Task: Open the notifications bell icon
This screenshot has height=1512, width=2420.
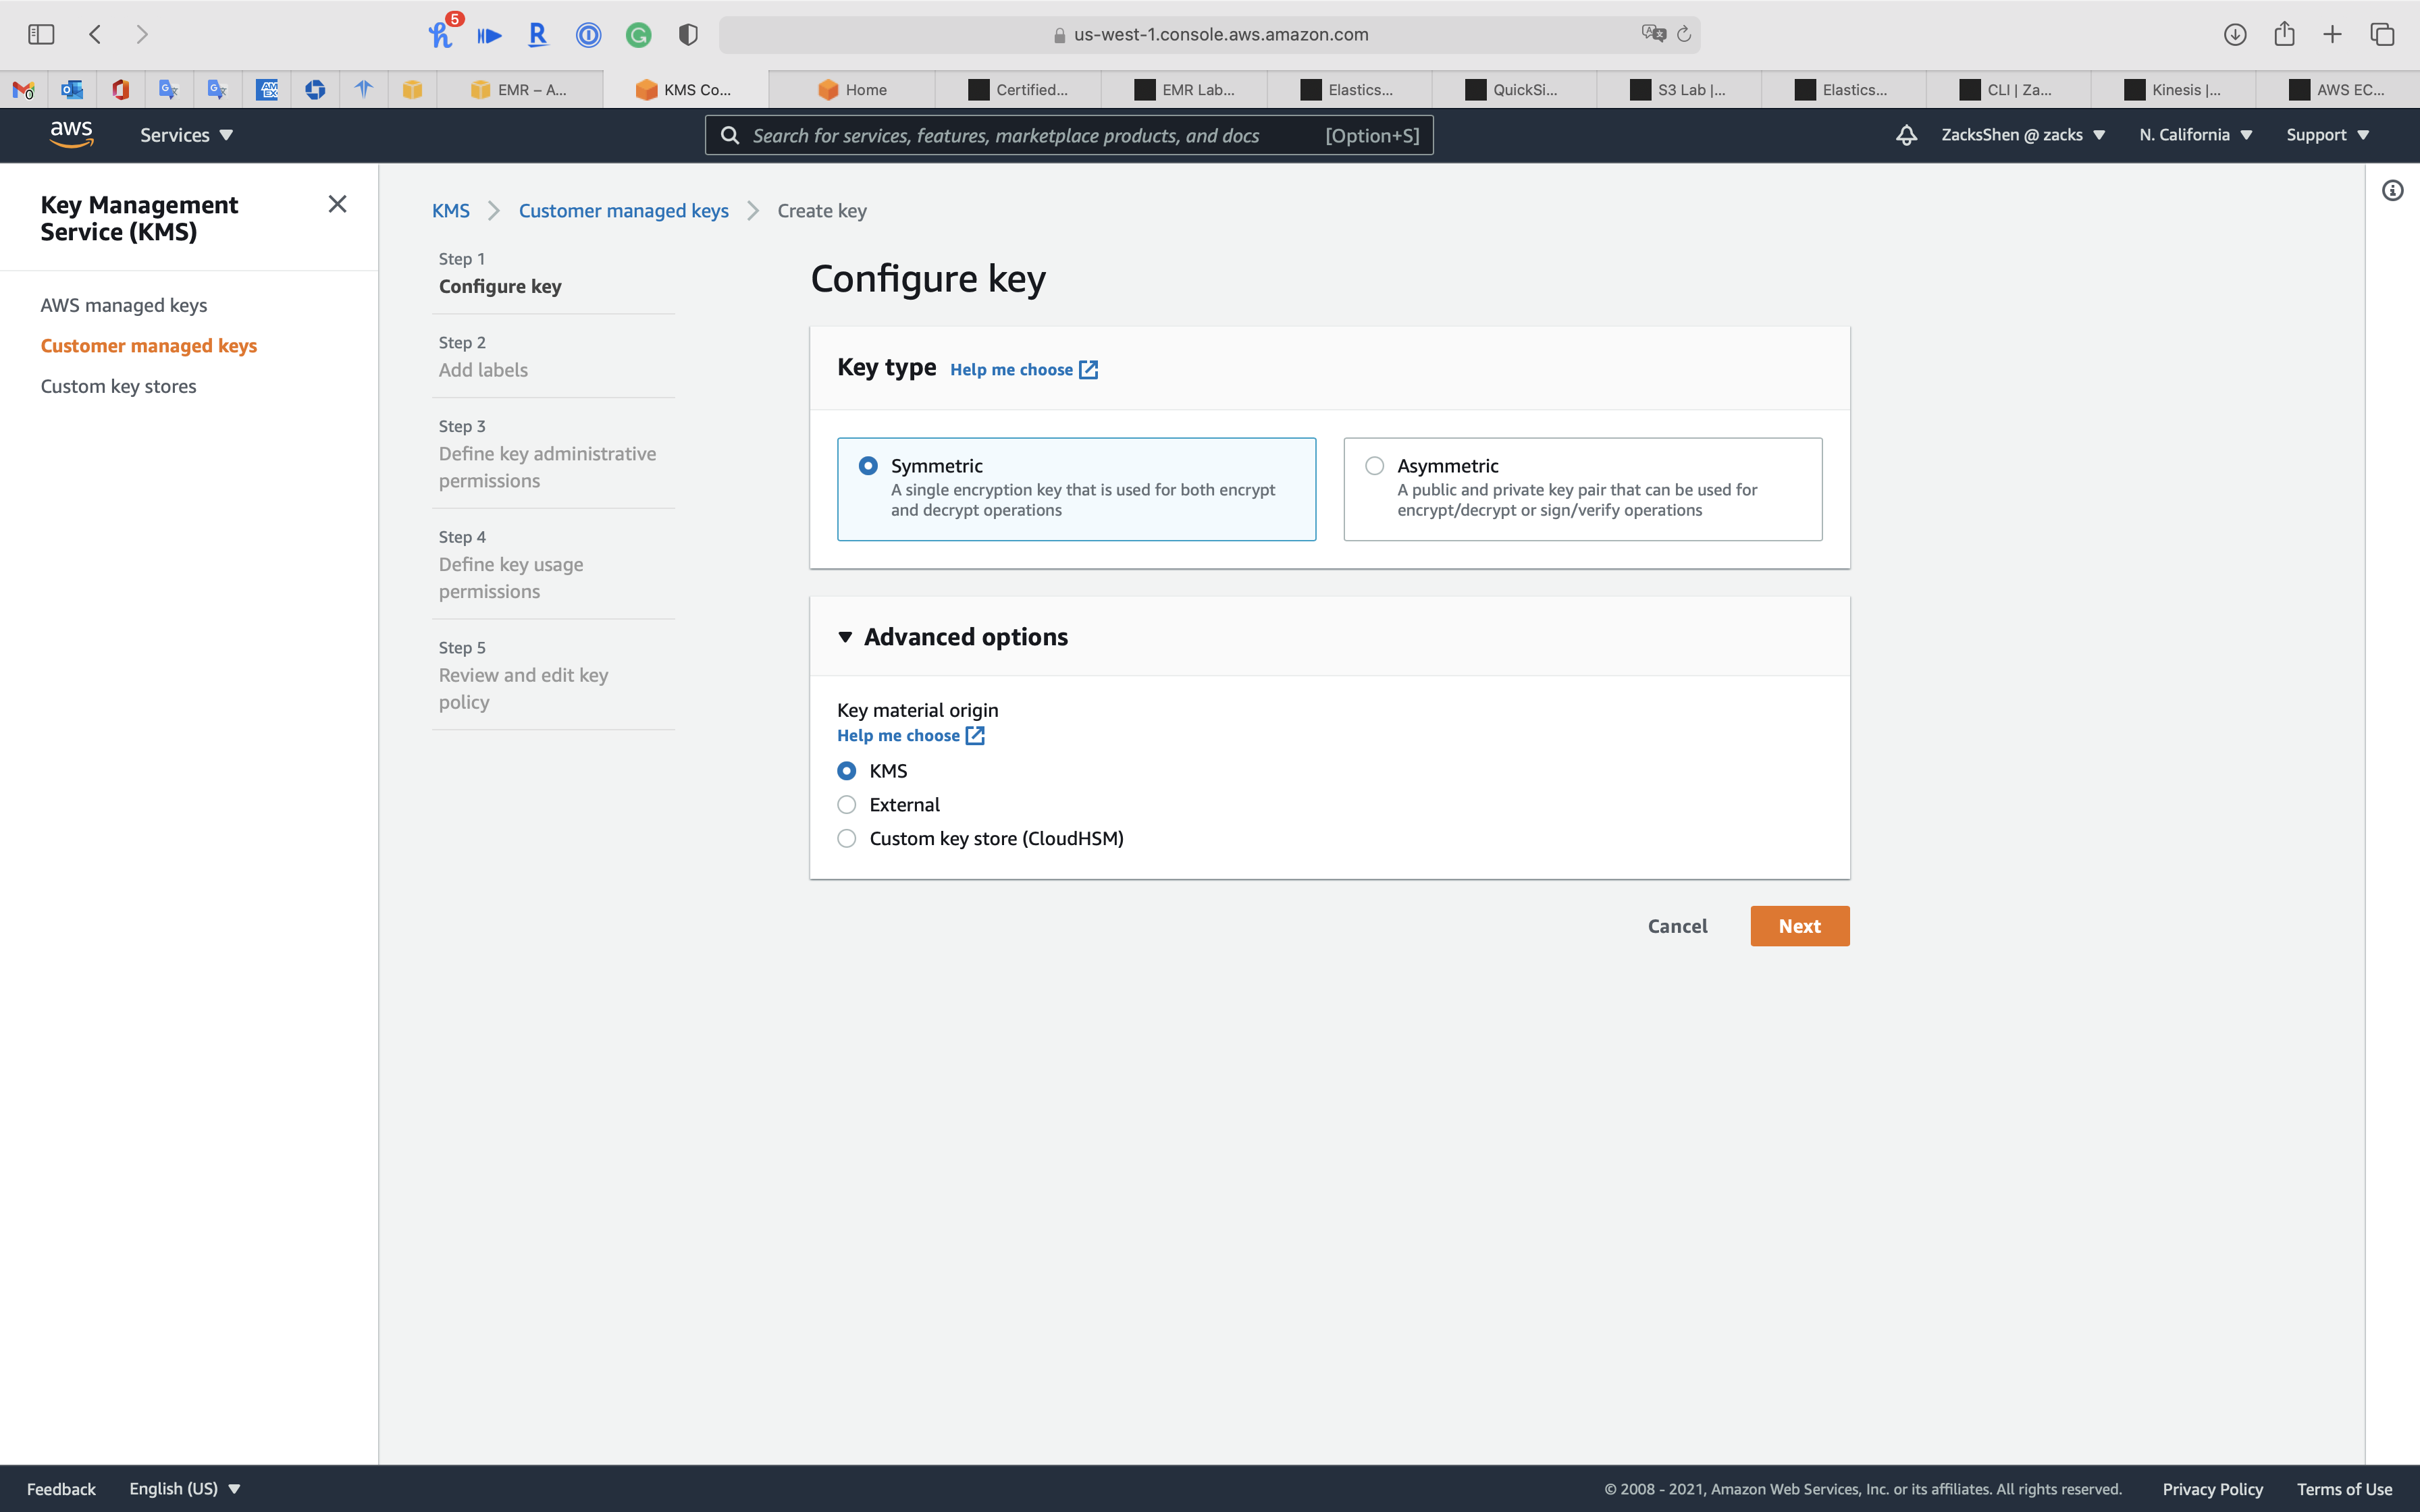Action: [1906, 135]
